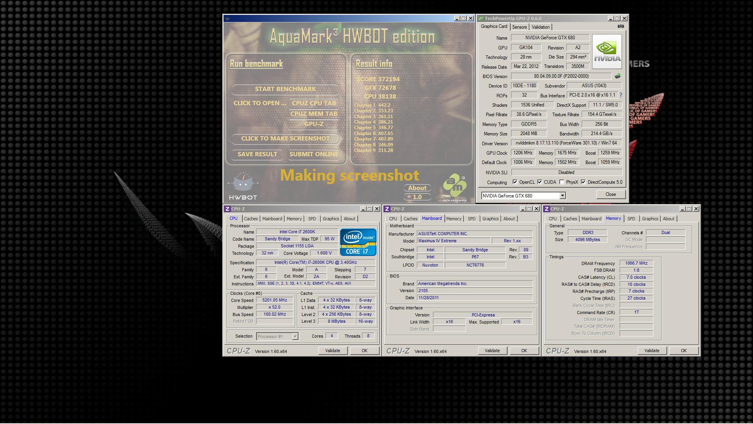Image resolution: width=753 pixels, height=424 pixels.
Task: Toggle the DirectCompute 5.0 checkbox
Action: [583, 182]
